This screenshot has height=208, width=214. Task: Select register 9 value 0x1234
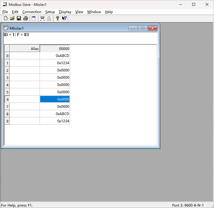coord(55,121)
